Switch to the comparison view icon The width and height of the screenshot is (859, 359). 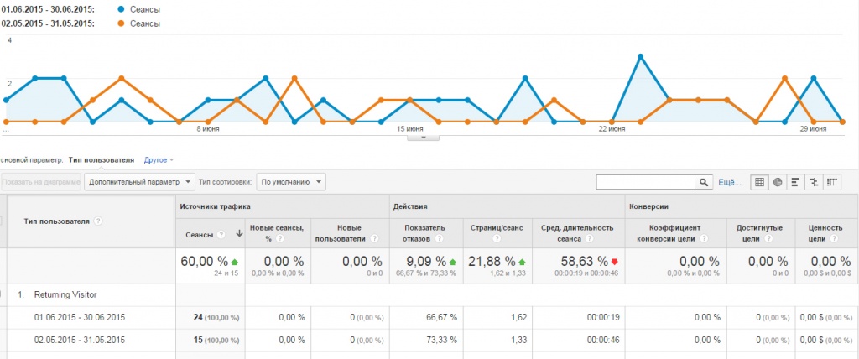pos(814,183)
